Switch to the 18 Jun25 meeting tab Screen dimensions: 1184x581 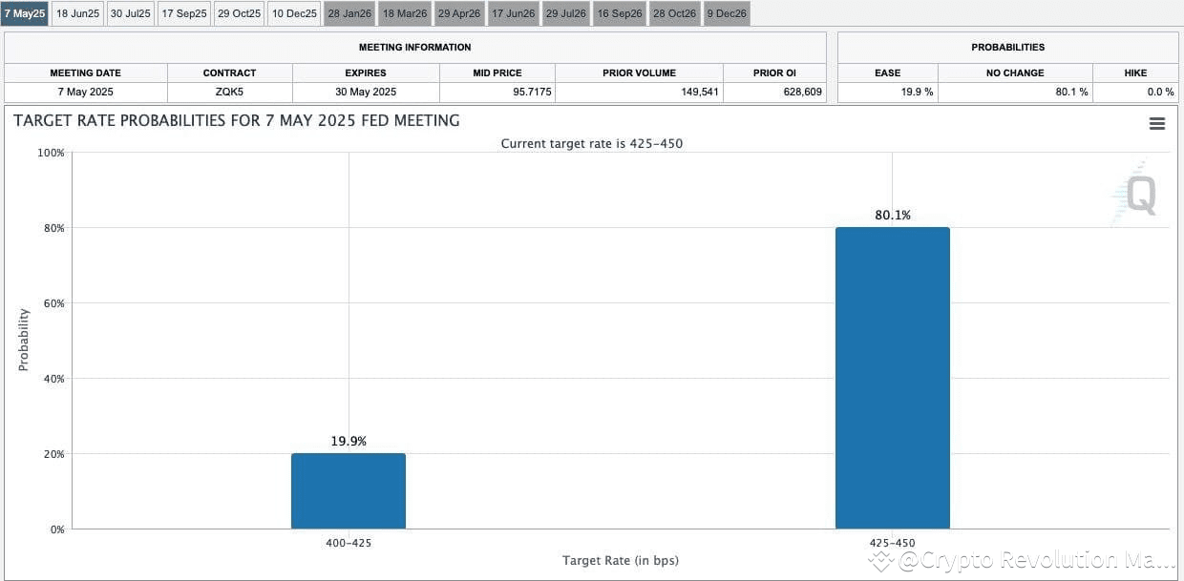click(x=76, y=12)
